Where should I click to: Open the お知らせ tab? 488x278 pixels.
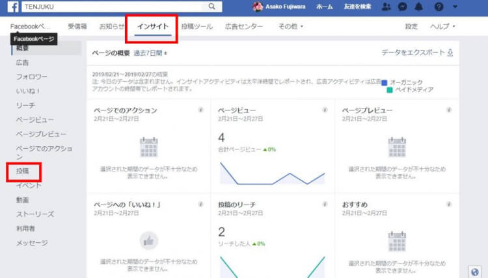(x=112, y=27)
